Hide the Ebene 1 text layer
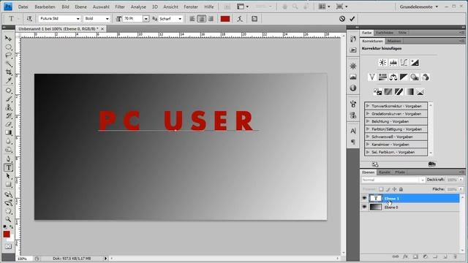 (364, 198)
